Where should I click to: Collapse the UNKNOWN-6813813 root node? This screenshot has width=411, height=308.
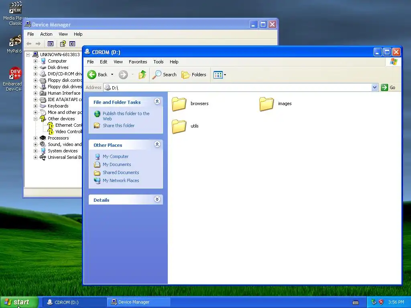pyautogui.click(x=28, y=55)
